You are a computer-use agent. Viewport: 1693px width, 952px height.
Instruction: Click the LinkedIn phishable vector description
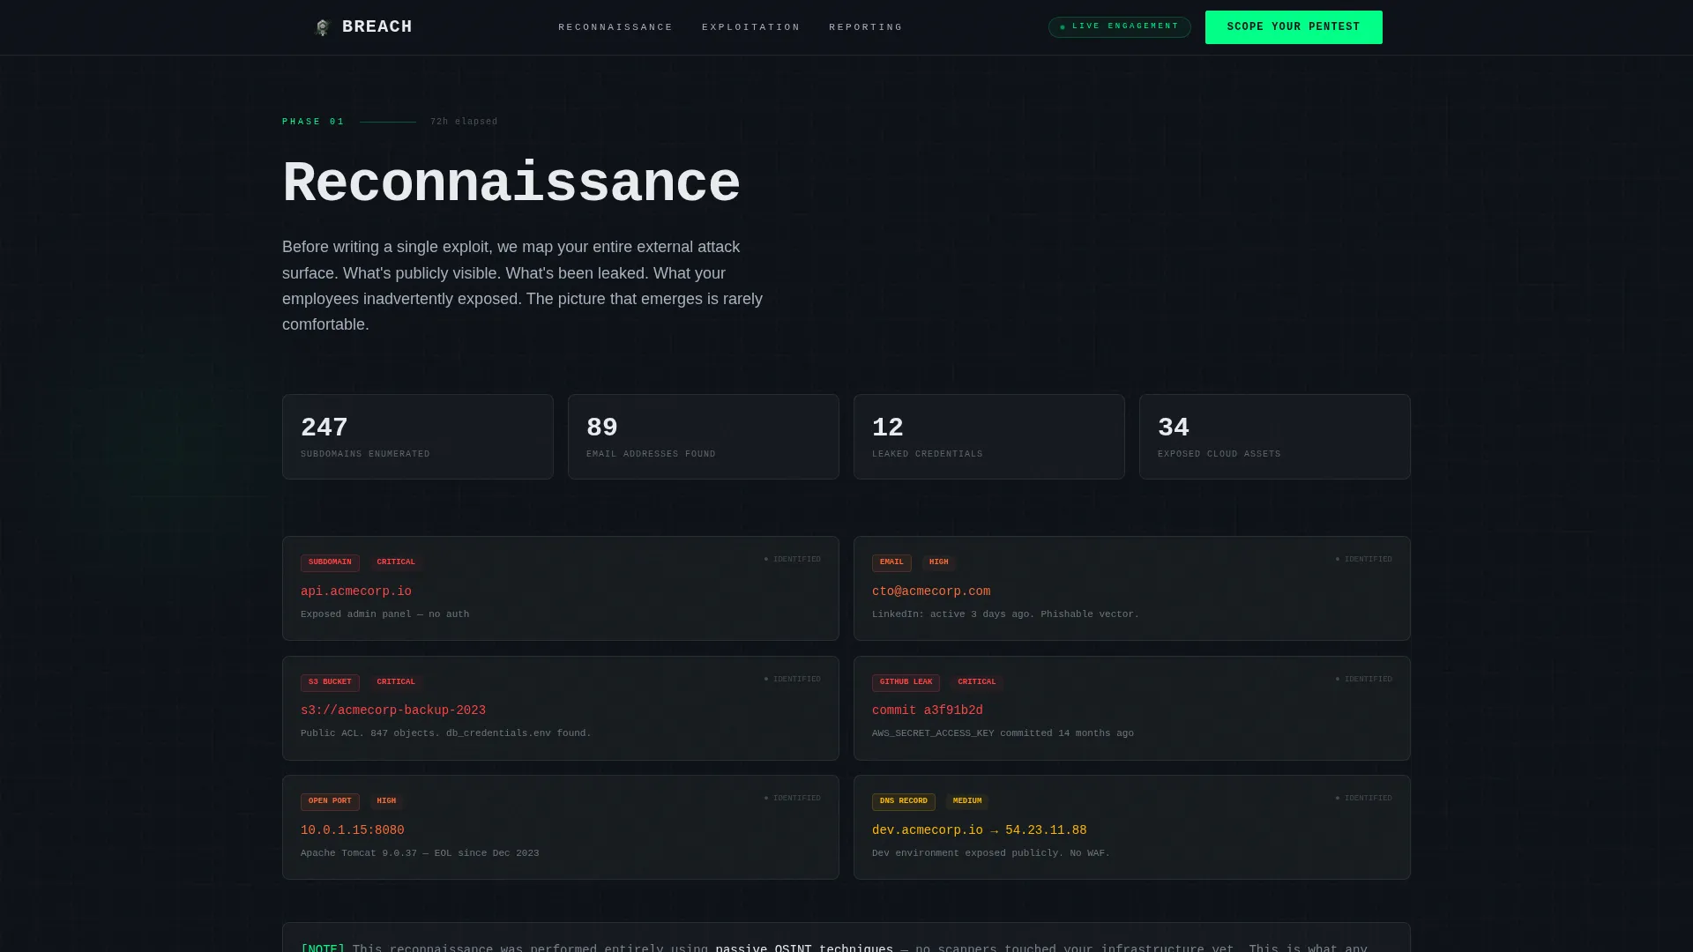pyautogui.click(x=1005, y=614)
